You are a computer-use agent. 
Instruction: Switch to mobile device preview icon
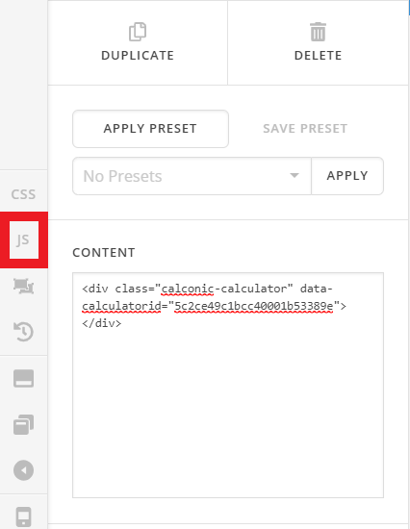click(x=23, y=516)
